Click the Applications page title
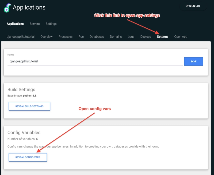This screenshot has width=214, height=175. click(x=29, y=8)
